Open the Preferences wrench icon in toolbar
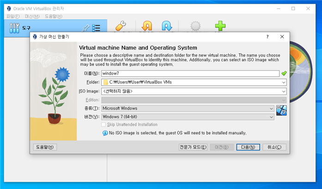The width and height of the screenshot is (322, 189). click(121, 26)
